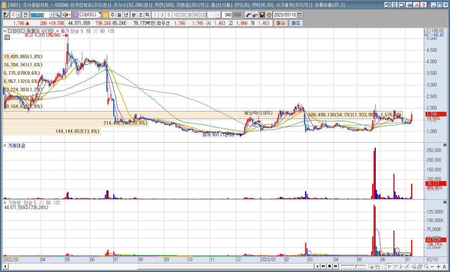The width and height of the screenshot is (450, 272).
Task: Switch chart to monthly 월 period
Action: click(119, 15)
